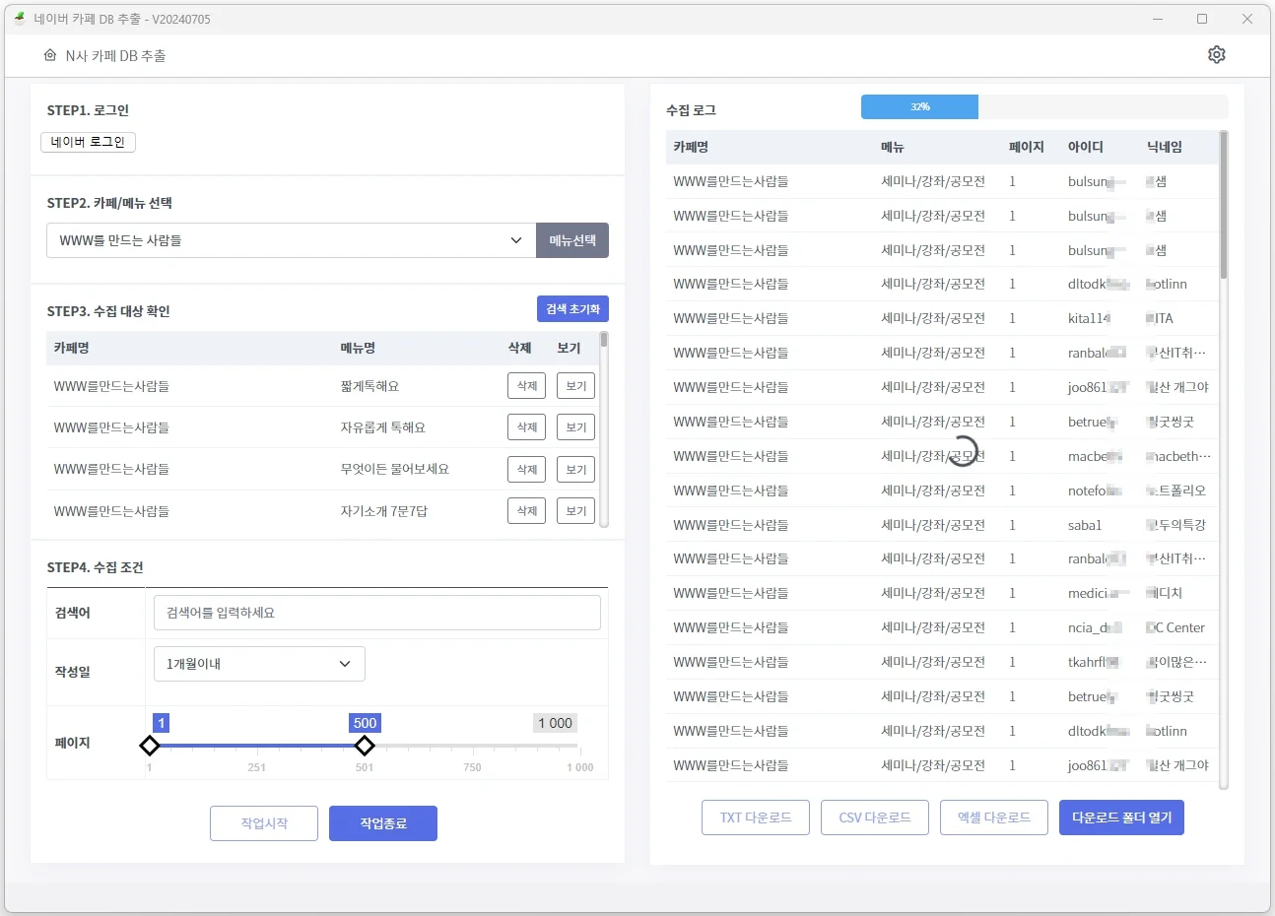Click the CSV 다운로드 button

tap(875, 818)
